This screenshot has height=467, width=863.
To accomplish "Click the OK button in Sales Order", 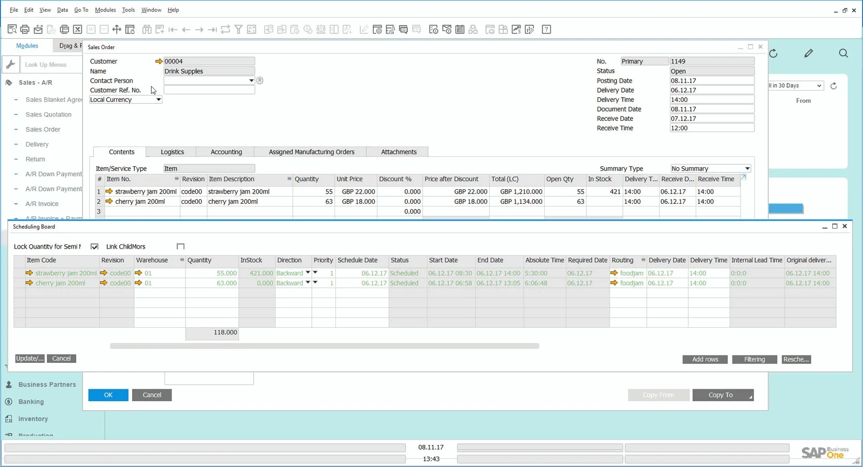I will point(108,395).
